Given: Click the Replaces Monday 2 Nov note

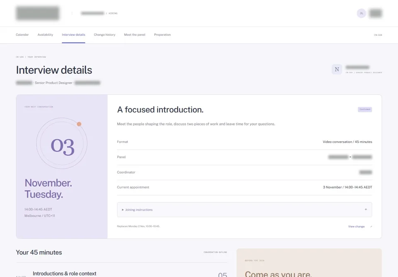Looking at the screenshot, I should click(x=138, y=226).
